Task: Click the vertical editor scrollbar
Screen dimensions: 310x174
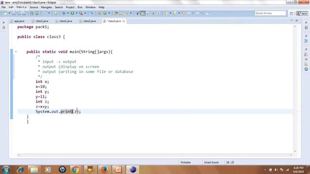Action: click(x=295, y=88)
